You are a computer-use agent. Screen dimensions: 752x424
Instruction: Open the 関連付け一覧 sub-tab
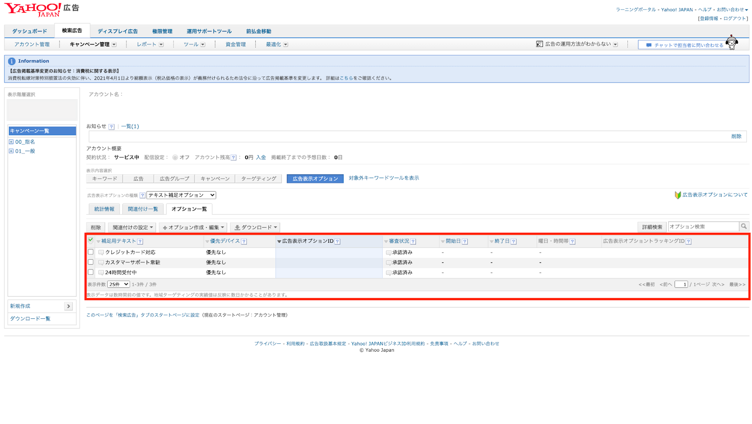click(x=143, y=209)
